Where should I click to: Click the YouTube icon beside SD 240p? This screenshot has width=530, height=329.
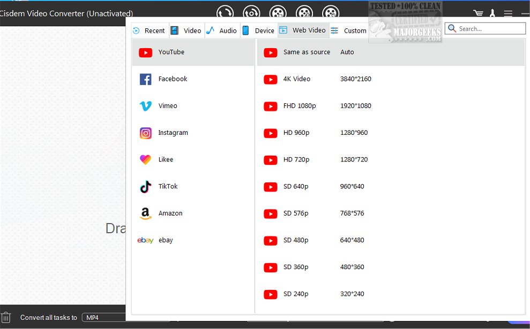[271, 294]
